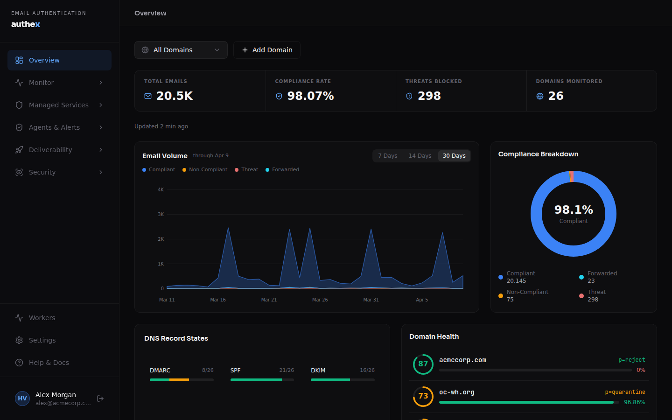Open Help & Docs

[59, 363]
